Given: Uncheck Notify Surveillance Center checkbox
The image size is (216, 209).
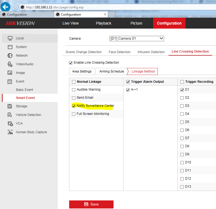Looking at the screenshot, I should coord(74,106).
